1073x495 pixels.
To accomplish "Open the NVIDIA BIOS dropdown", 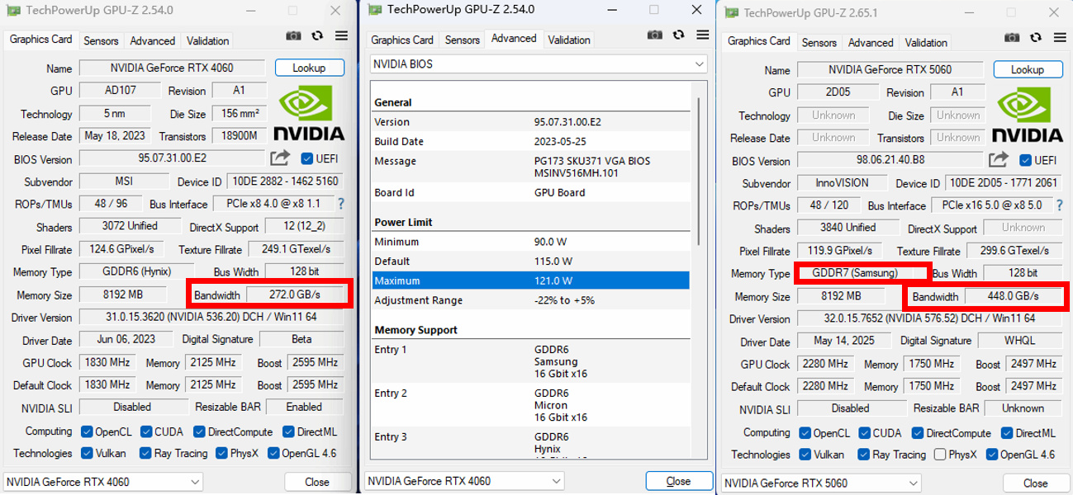I will coord(539,64).
